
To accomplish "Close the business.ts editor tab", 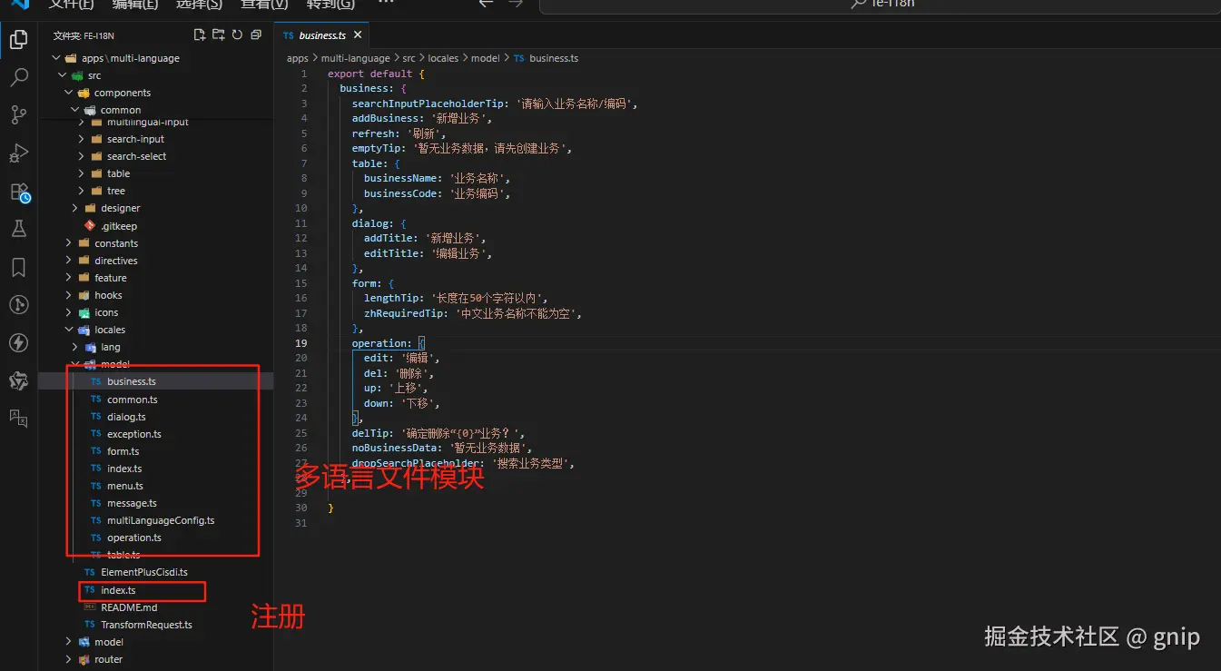I will point(358,35).
